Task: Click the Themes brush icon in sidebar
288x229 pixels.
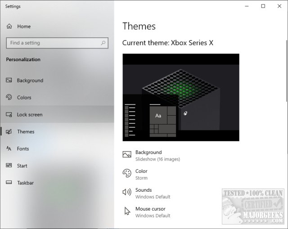Action: point(9,132)
